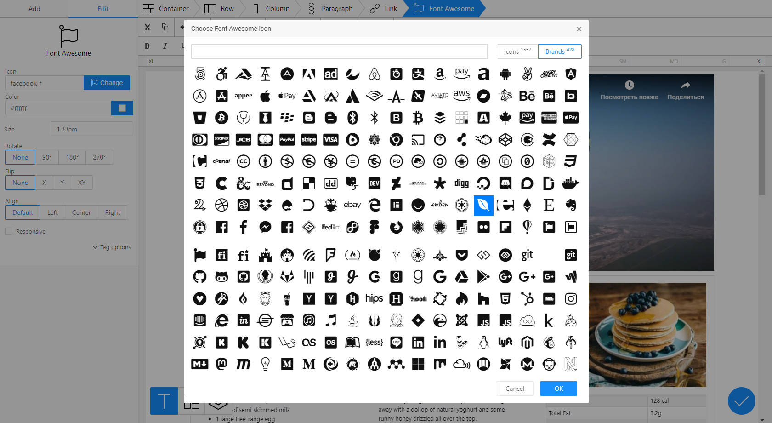Select the Docker whale icon
772x423 pixels.
pyautogui.click(x=571, y=183)
